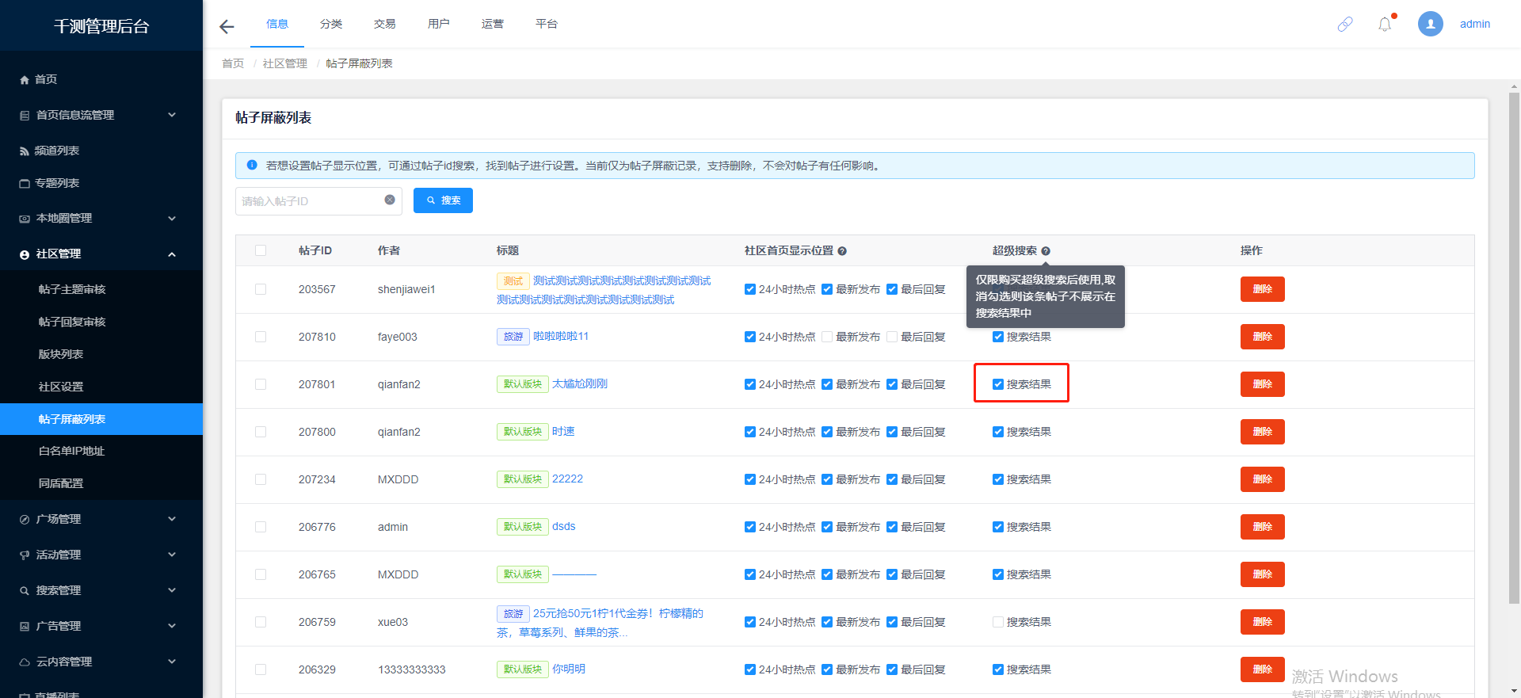Click the 频道列表 feed icon
Screen dimensions: 1521x698
[25, 151]
